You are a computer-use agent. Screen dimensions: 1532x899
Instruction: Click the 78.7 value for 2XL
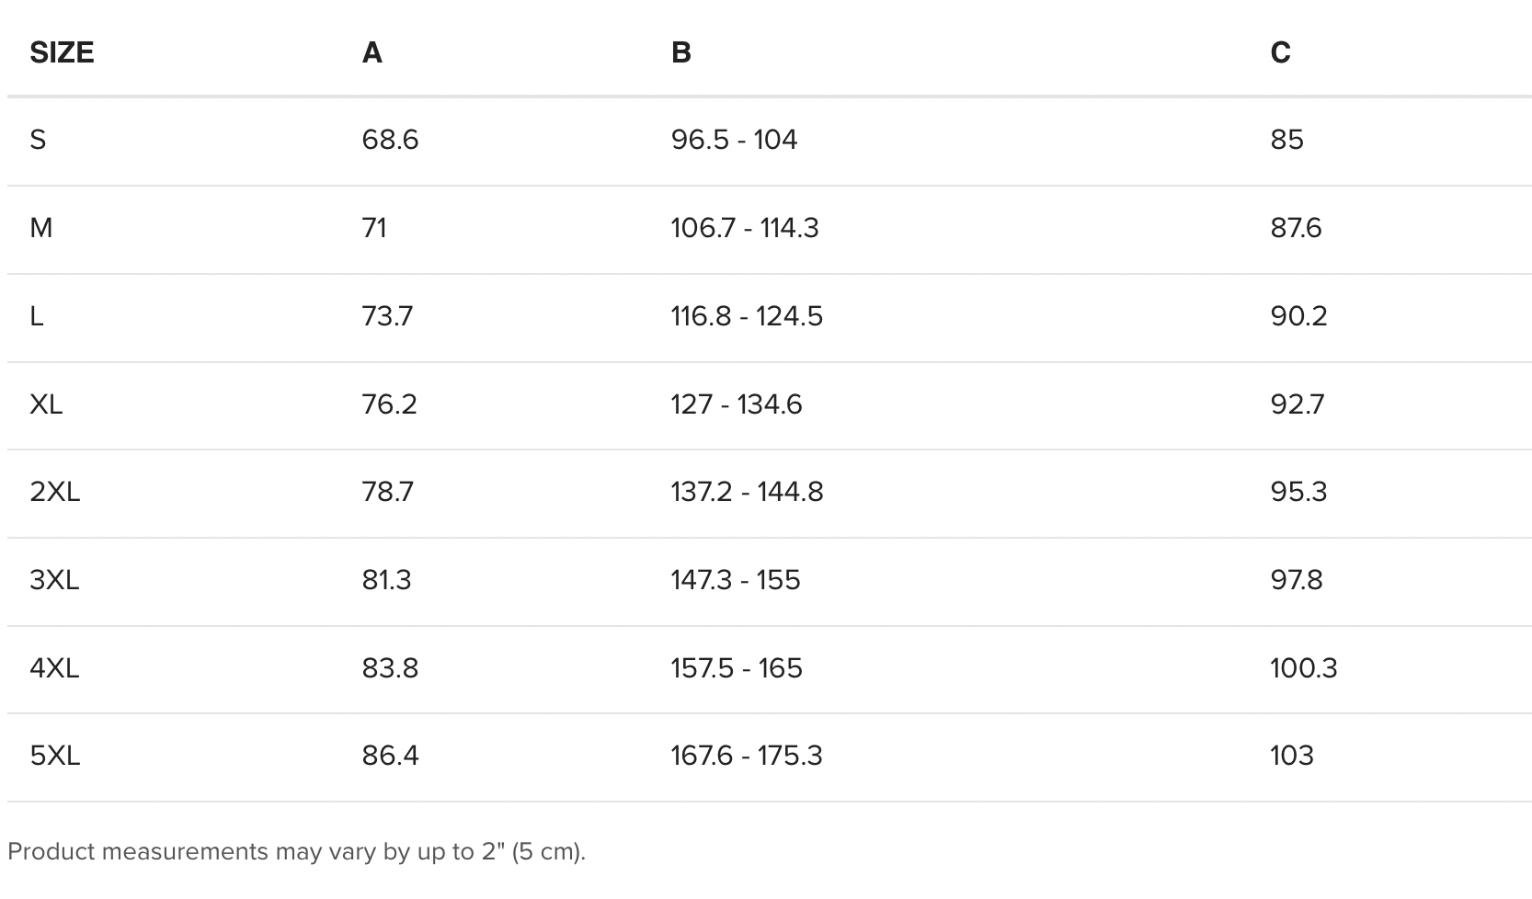click(387, 492)
